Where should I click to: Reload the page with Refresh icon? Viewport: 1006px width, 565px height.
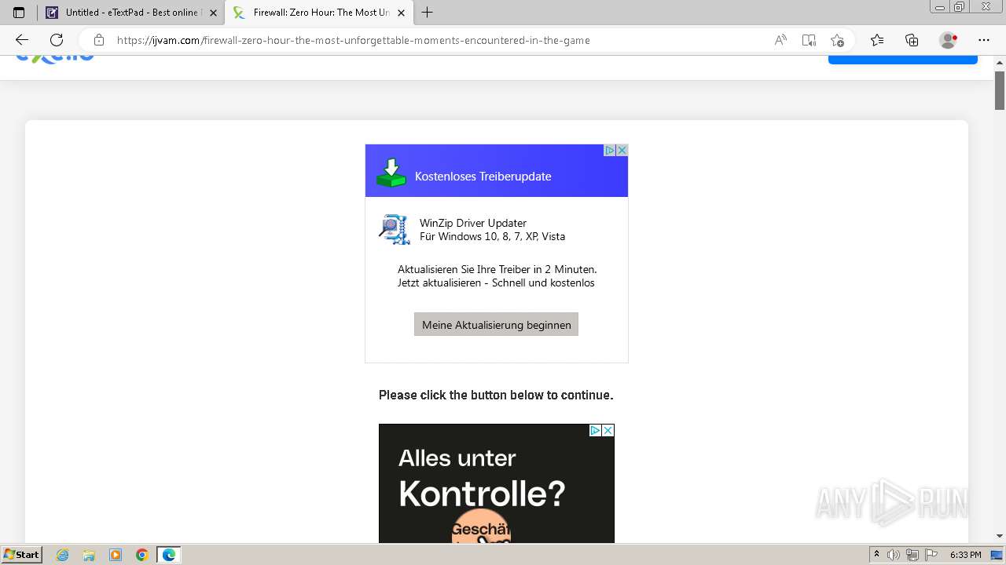point(57,40)
